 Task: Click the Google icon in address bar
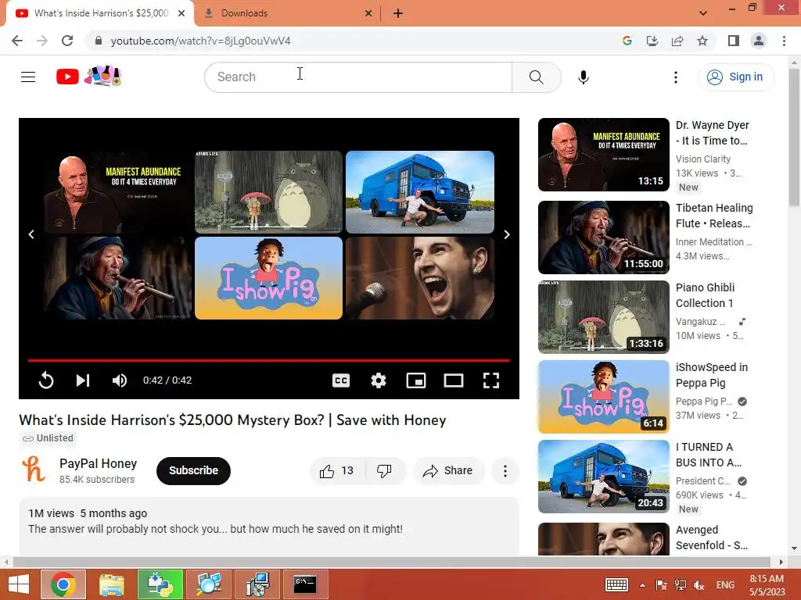[x=627, y=41]
